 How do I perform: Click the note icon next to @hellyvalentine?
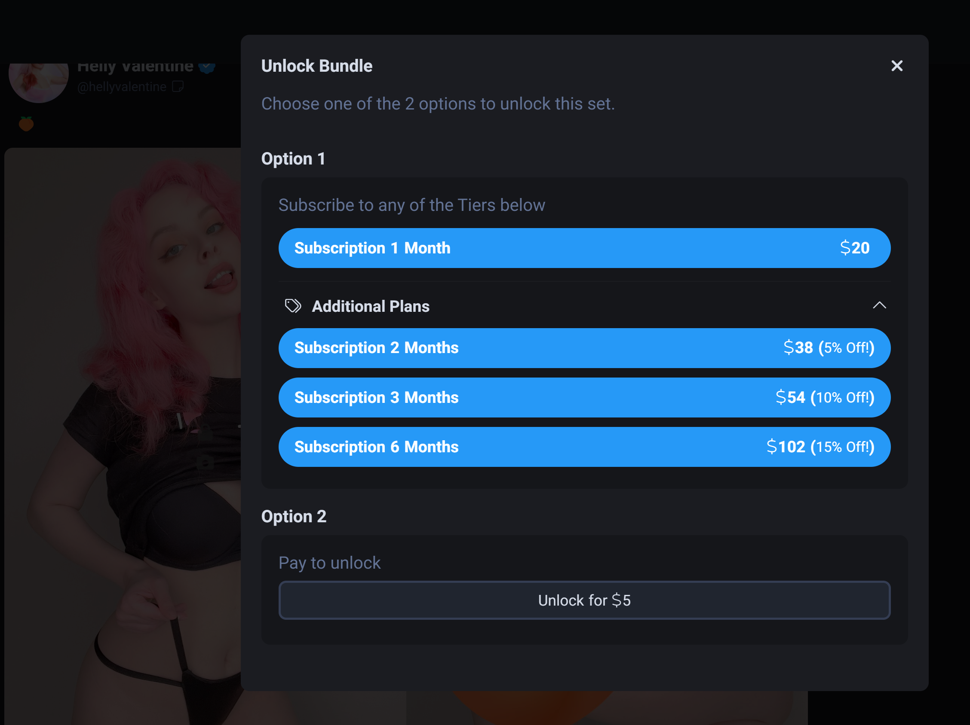(178, 86)
